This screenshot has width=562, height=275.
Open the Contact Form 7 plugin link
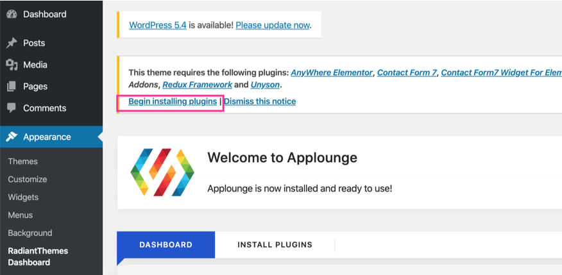click(407, 72)
